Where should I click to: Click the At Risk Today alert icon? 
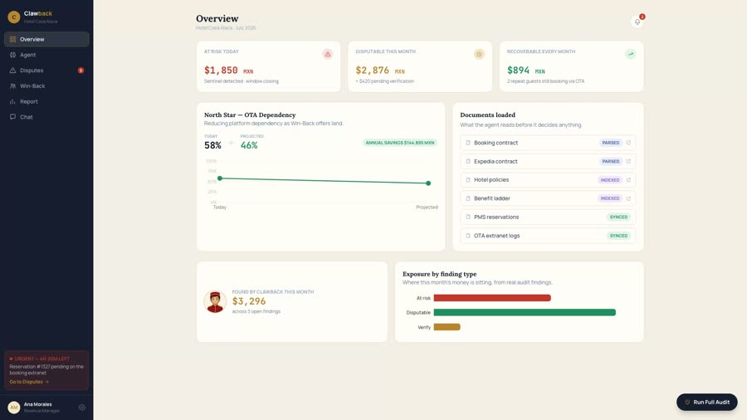point(328,54)
